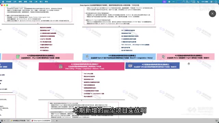Select the pink Manus 全能通用 AI Agent node

pos(185,57)
